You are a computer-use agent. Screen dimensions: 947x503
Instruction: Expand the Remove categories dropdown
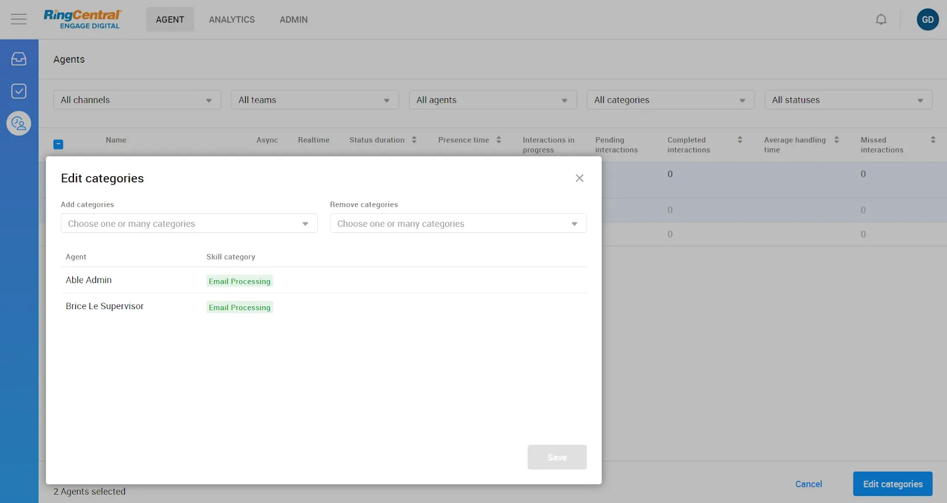[x=458, y=223]
